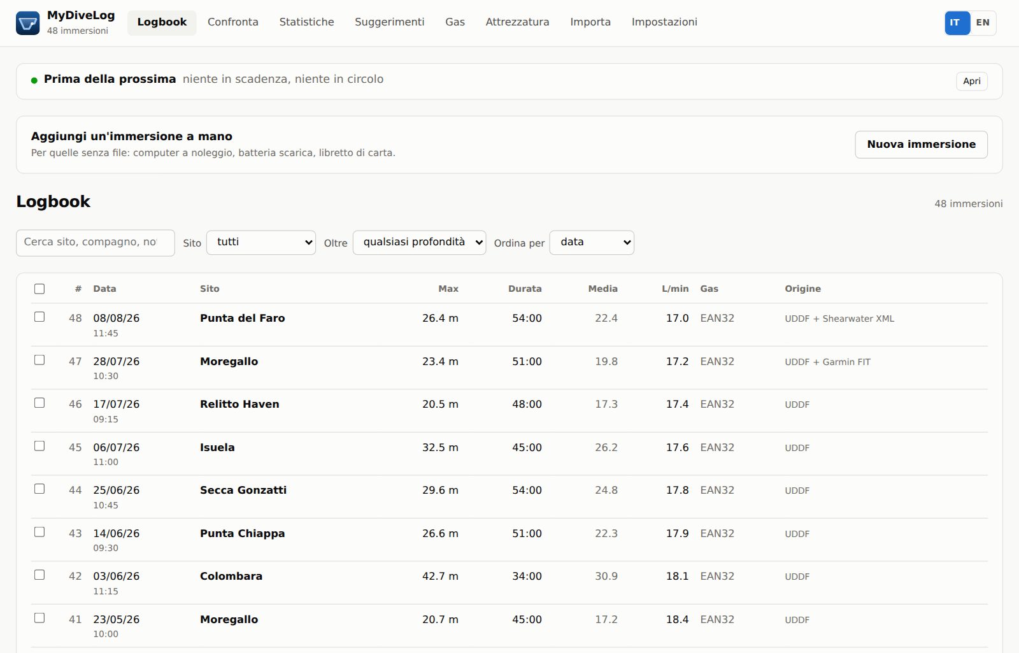Open the Colombara dive
Viewport: 1019px width, 653px height.
pos(231,577)
